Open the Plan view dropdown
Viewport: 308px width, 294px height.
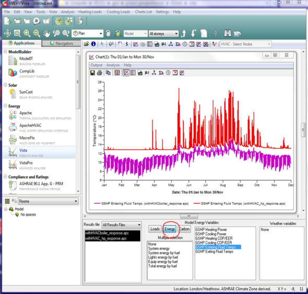87,33
